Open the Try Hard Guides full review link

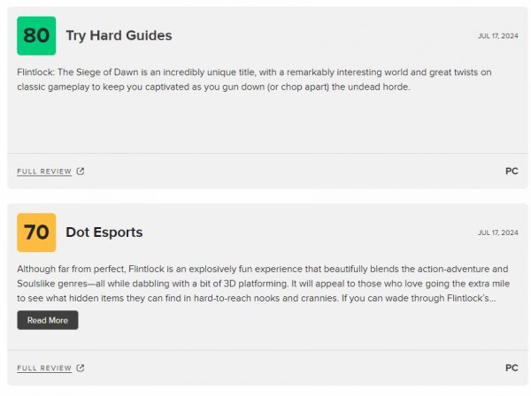click(x=44, y=171)
